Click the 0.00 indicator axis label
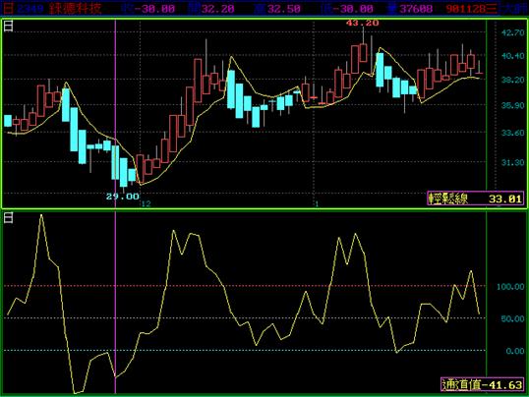Screen dimensions: 529x397 click(515, 351)
